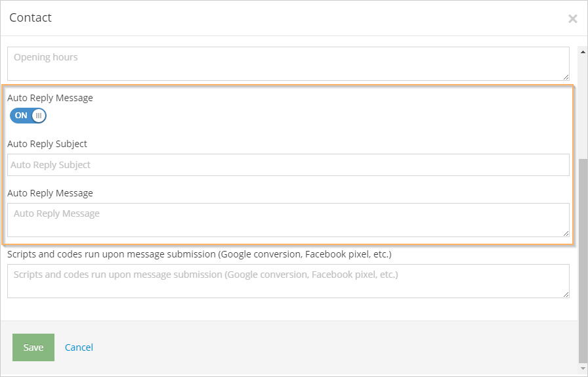Screen dimensions: 588x377
Task: Click the scrollbar track above the thumb
Action: (583, 107)
